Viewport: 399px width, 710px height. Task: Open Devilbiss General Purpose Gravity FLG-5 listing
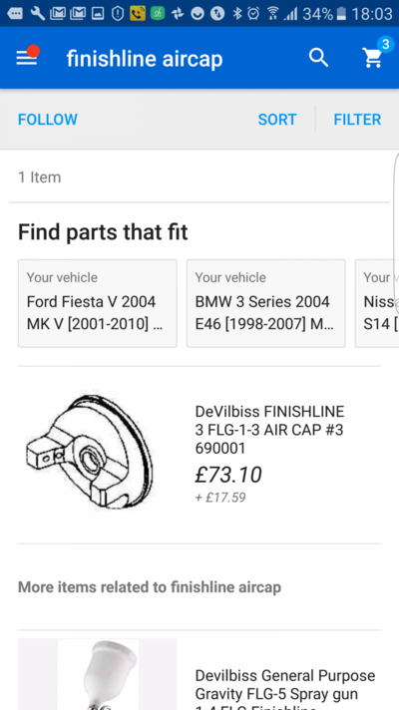tap(285, 689)
